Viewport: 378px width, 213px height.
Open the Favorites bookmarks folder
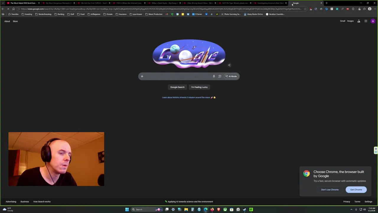click(13, 14)
